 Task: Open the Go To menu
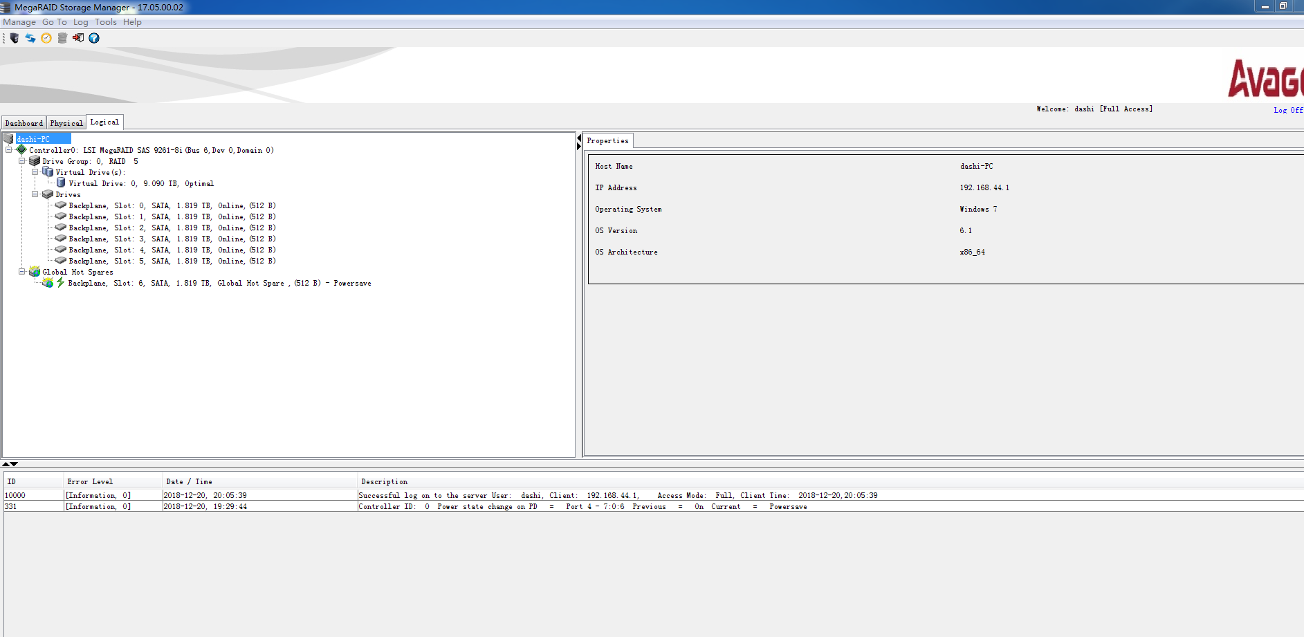click(55, 22)
